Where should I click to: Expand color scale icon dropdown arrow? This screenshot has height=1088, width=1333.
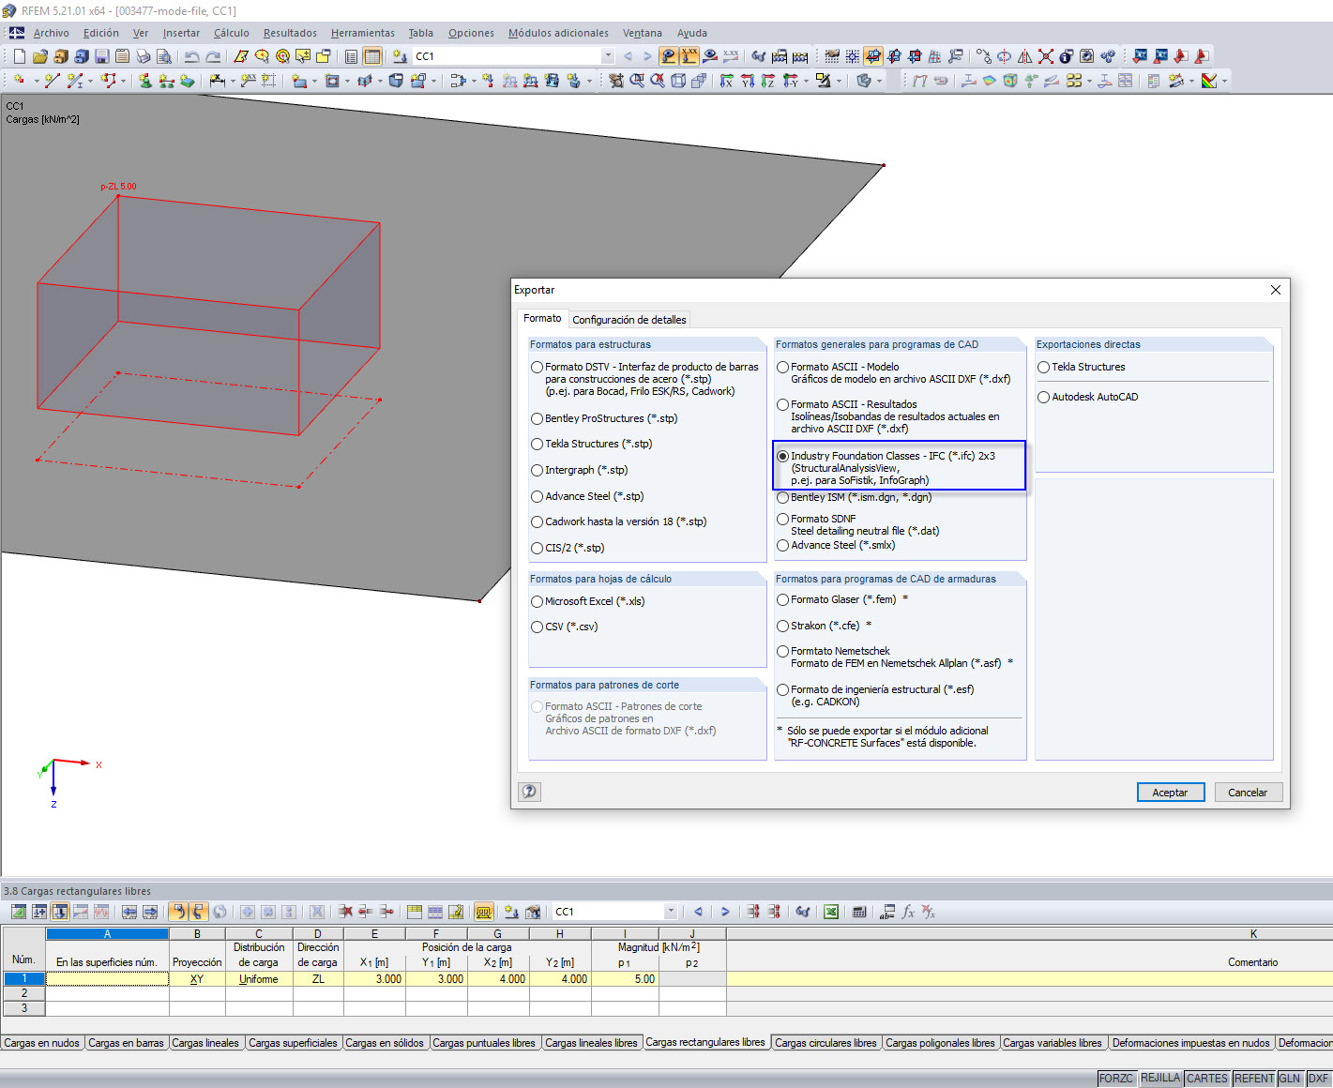tap(1224, 82)
